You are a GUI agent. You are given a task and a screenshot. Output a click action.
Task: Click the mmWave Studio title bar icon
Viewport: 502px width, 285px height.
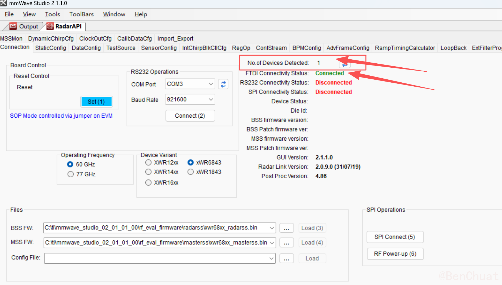click(3, 3)
